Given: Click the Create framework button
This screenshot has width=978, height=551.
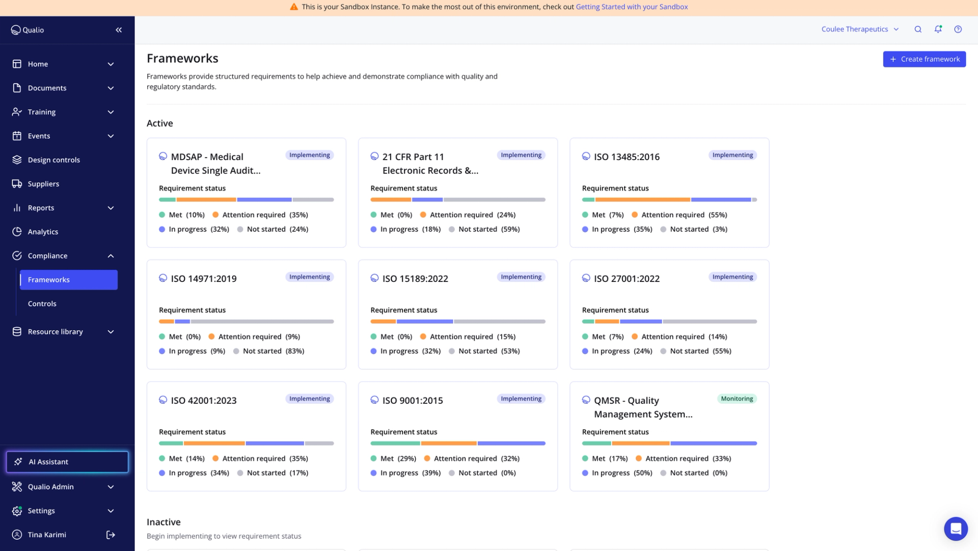Looking at the screenshot, I should 924,59.
